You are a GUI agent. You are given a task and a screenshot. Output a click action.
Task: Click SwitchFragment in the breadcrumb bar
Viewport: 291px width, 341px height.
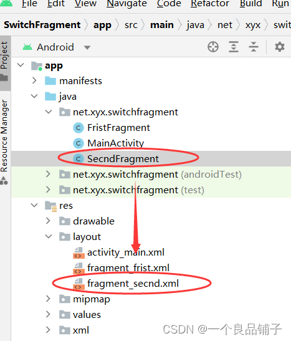pos(42,25)
